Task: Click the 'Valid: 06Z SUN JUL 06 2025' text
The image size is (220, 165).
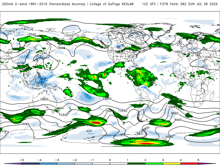Action: point(194,4)
